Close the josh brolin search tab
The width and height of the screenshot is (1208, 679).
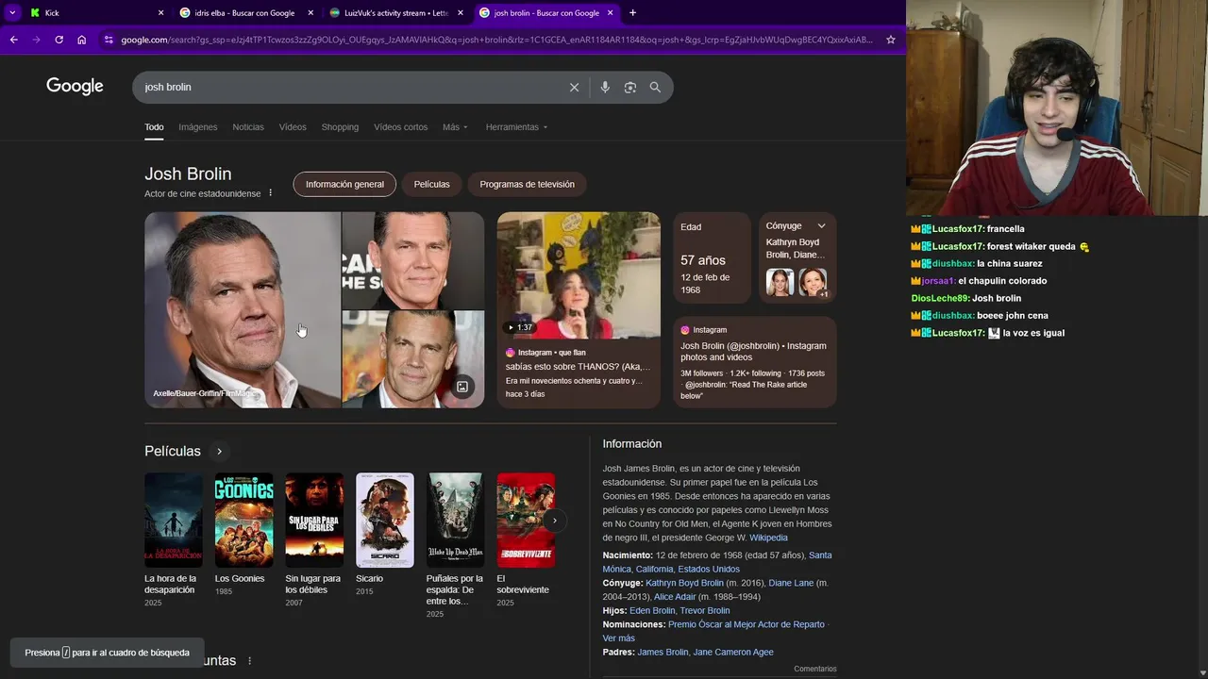pos(611,13)
